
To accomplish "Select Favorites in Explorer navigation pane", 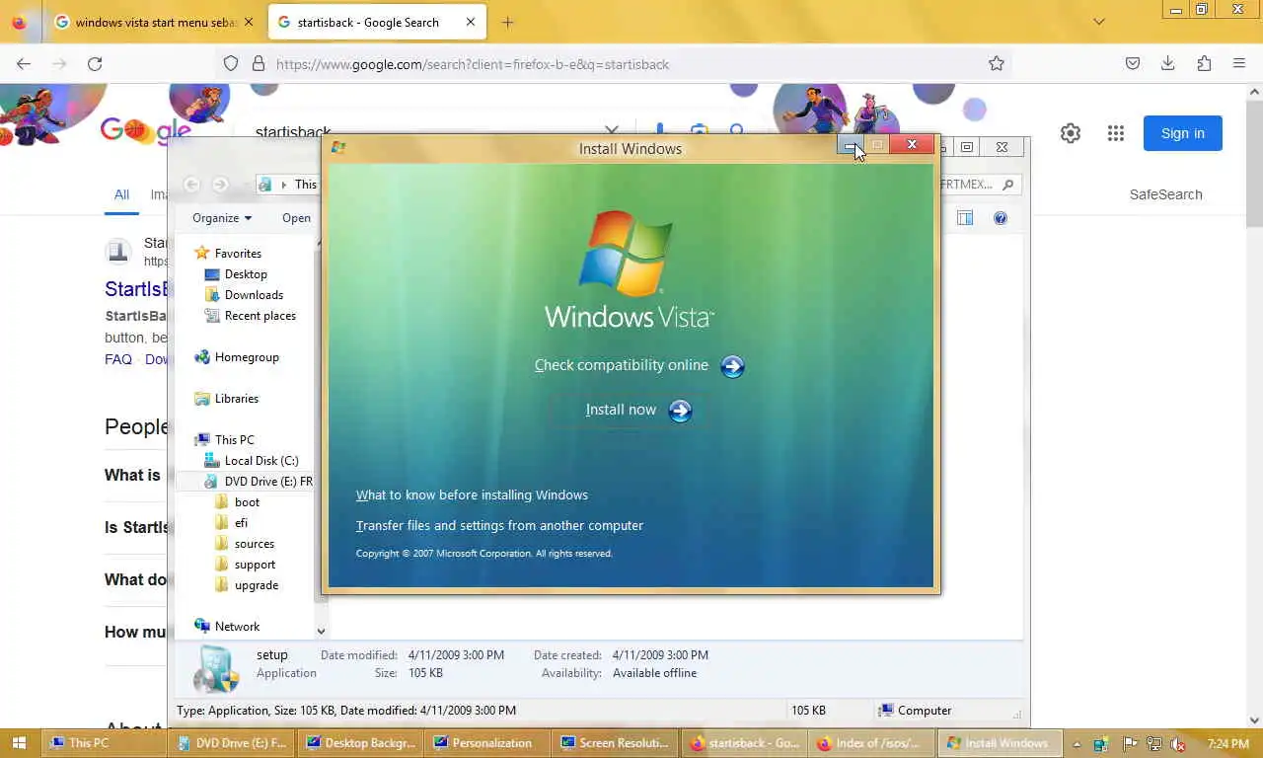I will tap(238, 254).
